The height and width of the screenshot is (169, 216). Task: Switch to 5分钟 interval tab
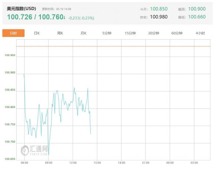click(x=107, y=33)
